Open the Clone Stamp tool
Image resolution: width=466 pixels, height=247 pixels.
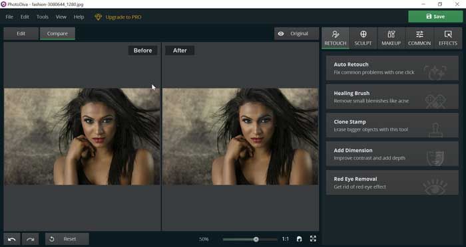point(392,125)
